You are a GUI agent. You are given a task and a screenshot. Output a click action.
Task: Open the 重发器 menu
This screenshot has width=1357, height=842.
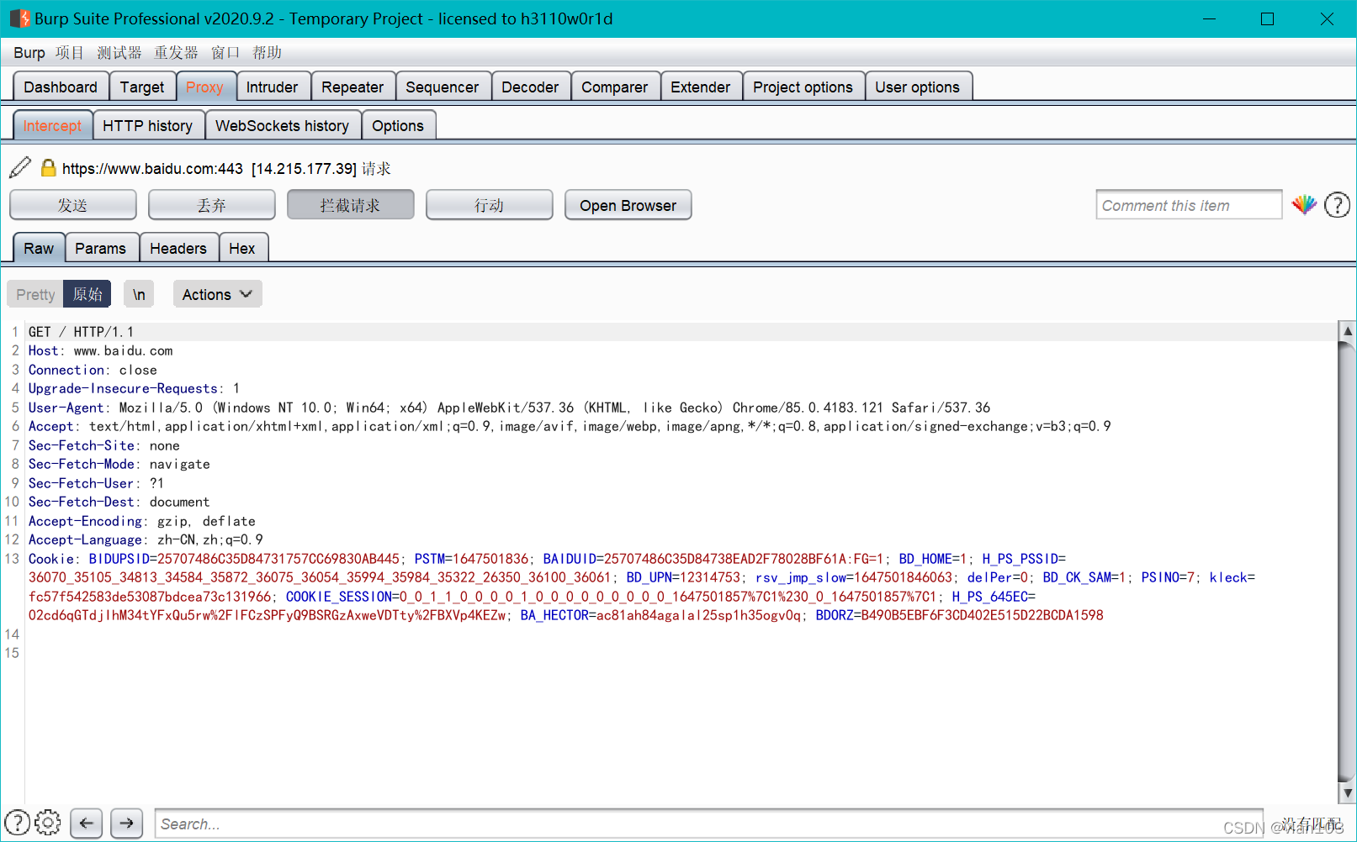[176, 53]
